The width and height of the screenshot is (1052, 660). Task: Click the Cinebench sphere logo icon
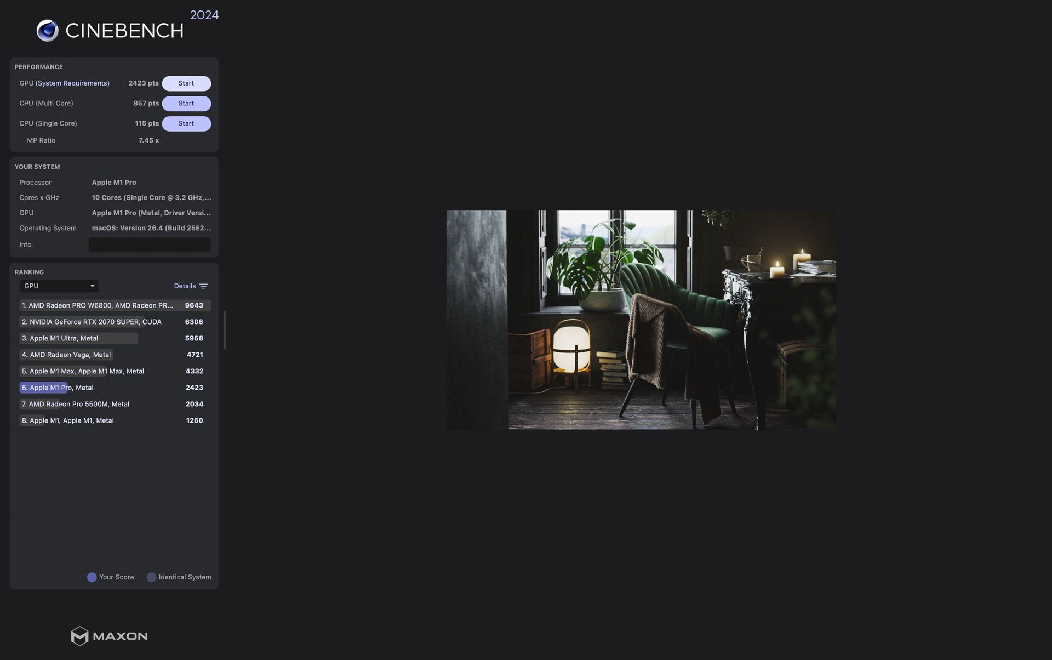(48, 31)
